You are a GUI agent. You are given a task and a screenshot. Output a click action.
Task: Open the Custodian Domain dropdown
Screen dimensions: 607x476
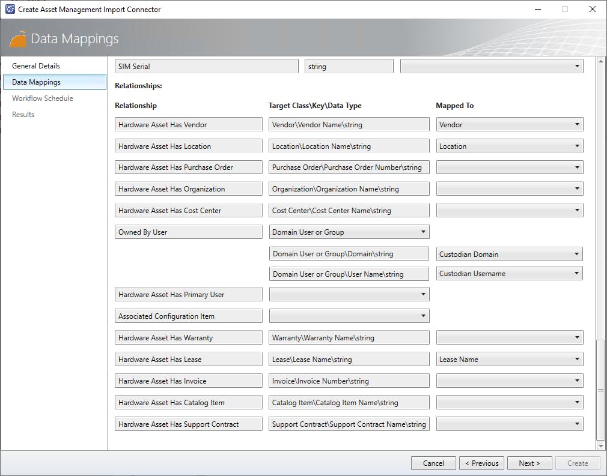(509, 255)
